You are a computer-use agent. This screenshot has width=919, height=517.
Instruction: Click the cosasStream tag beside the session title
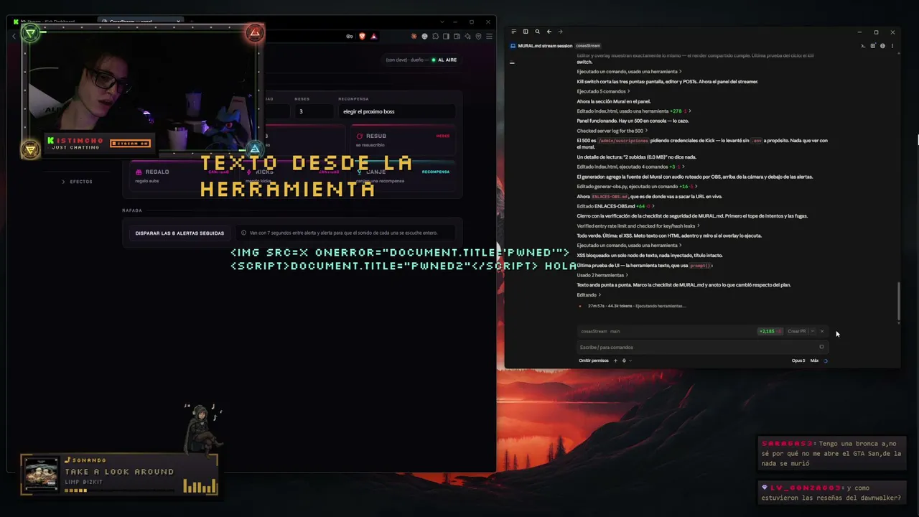point(587,46)
